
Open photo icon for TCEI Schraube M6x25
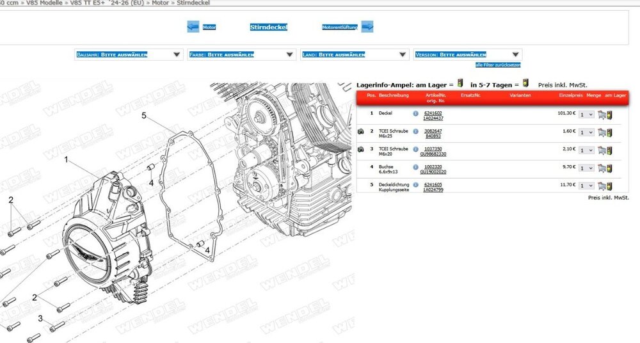click(361, 131)
